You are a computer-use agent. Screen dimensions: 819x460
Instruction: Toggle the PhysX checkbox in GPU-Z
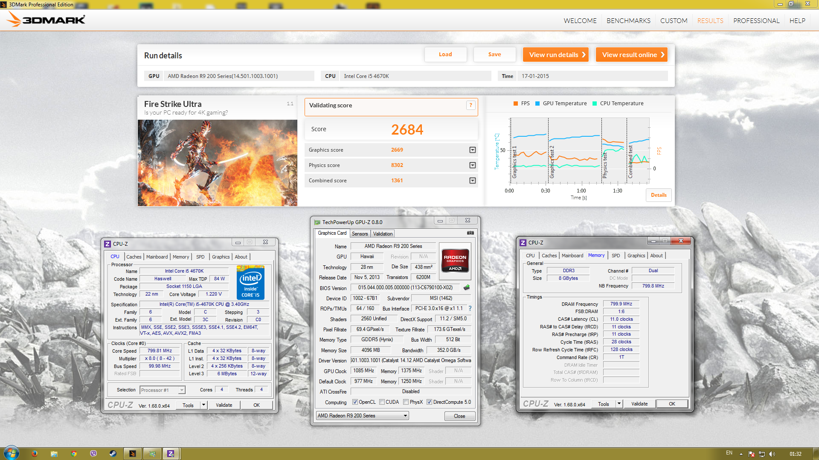[406, 402]
